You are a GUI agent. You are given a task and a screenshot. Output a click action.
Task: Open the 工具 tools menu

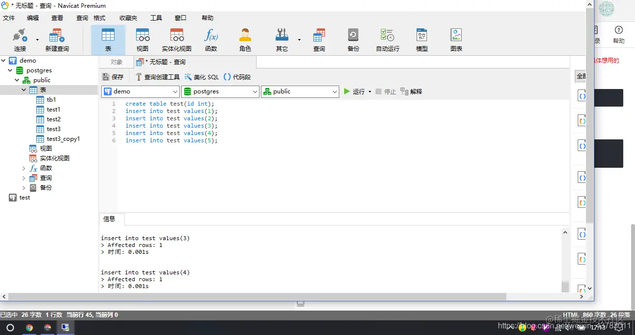(x=156, y=18)
